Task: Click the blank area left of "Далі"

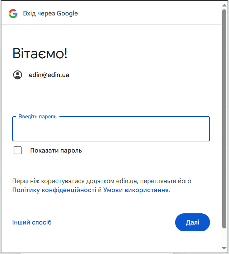Action: pos(115,222)
